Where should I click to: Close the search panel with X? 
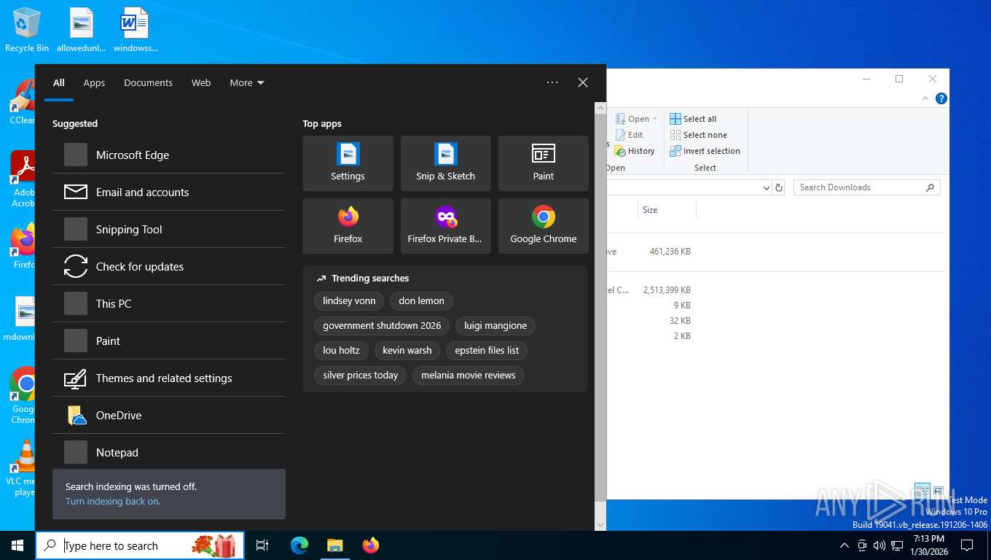tap(583, 82)
